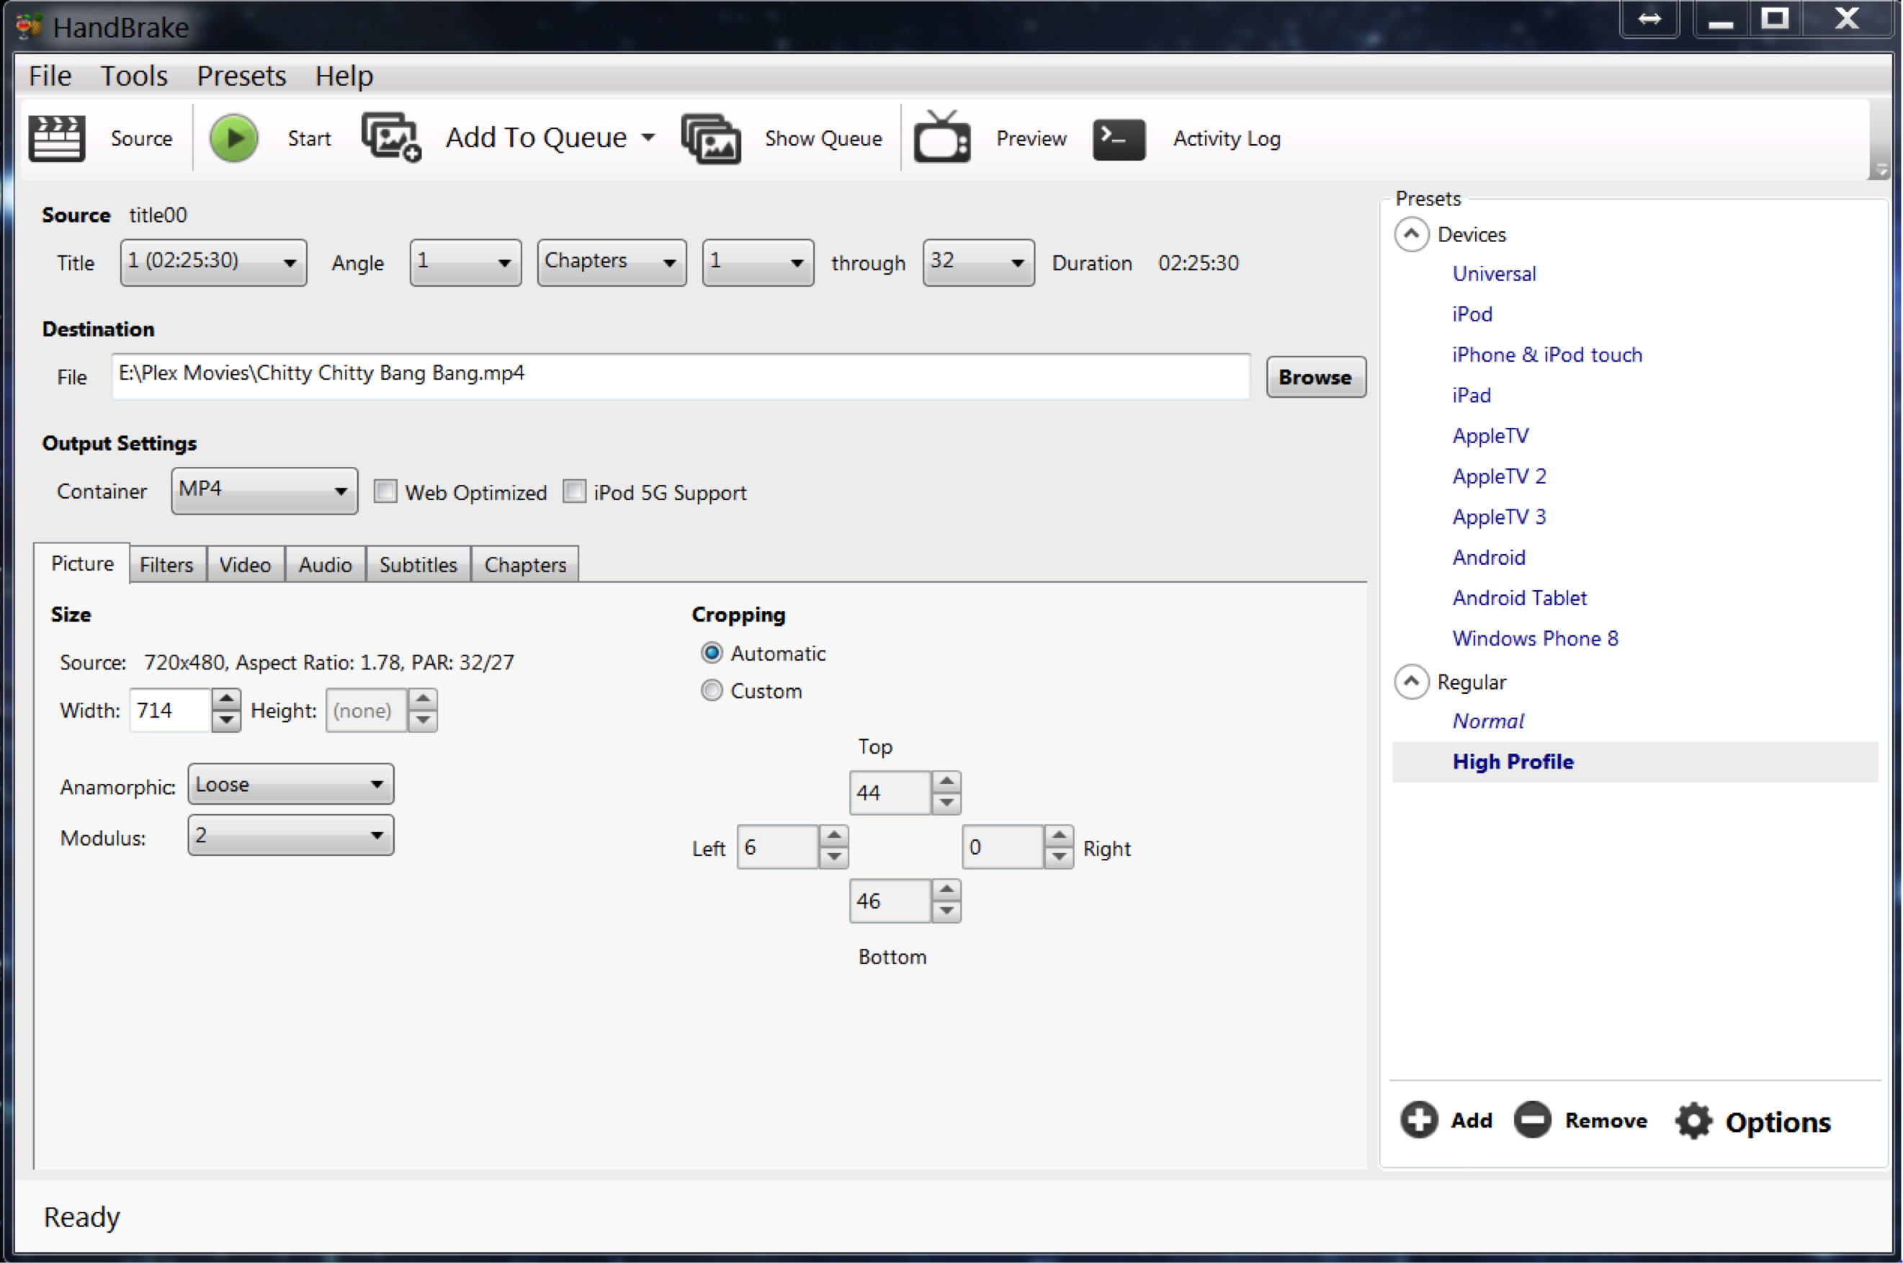Enable the Web Optimized checkbox
Screen dimensions: 1903x1263
(x=385, y=491)
